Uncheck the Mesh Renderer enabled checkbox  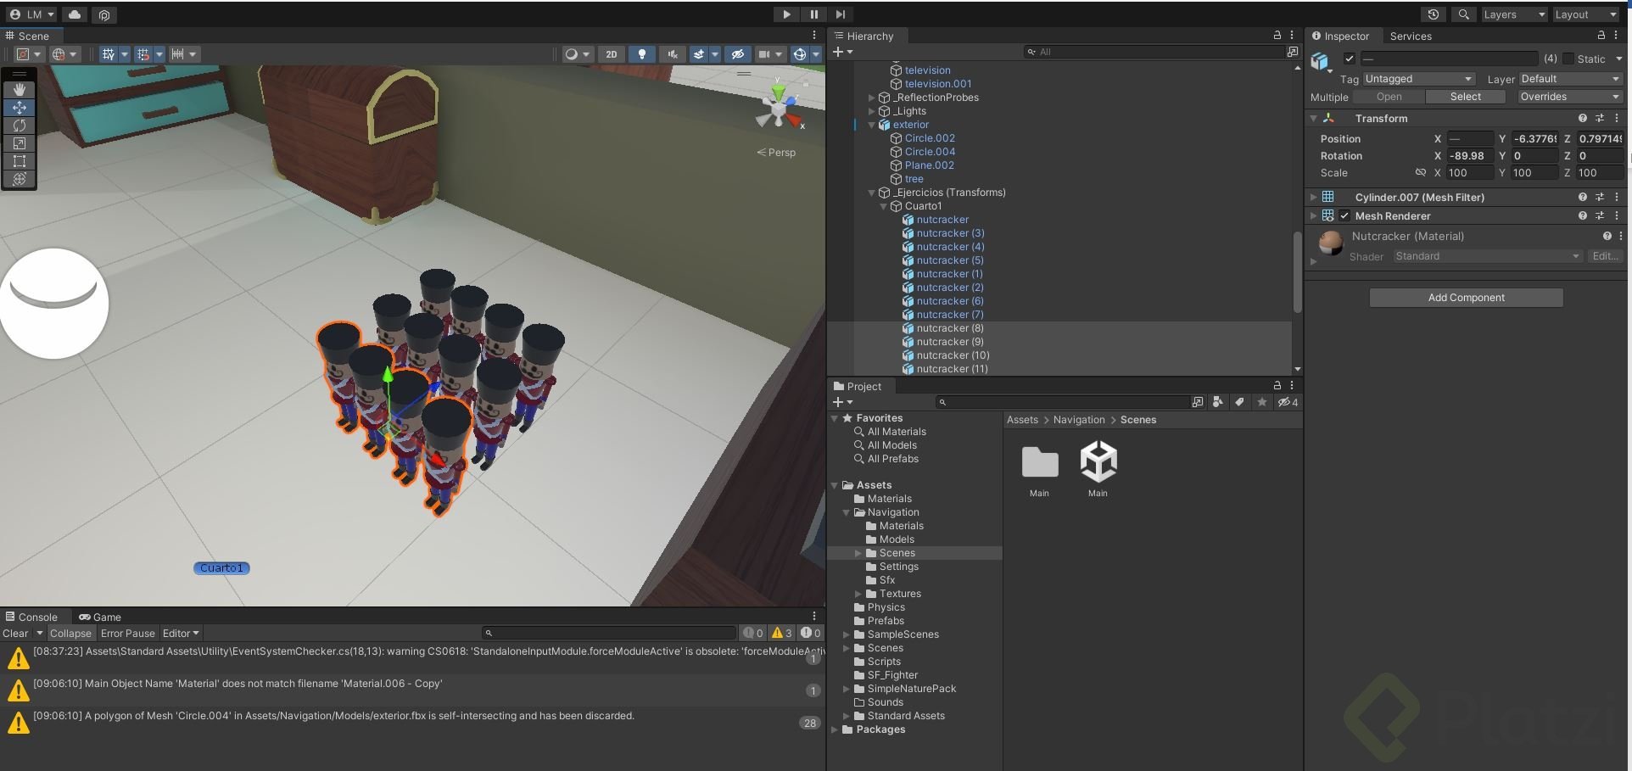1344,215
